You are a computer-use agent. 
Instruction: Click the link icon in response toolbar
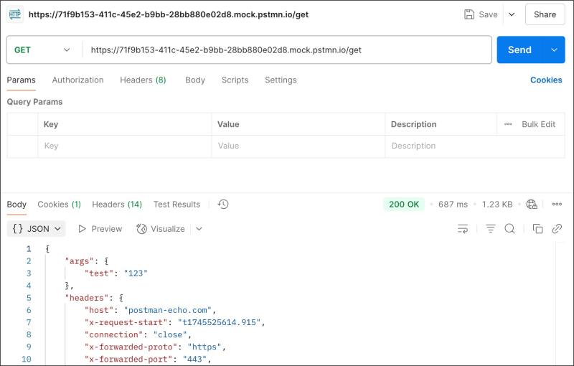(557, 229)
